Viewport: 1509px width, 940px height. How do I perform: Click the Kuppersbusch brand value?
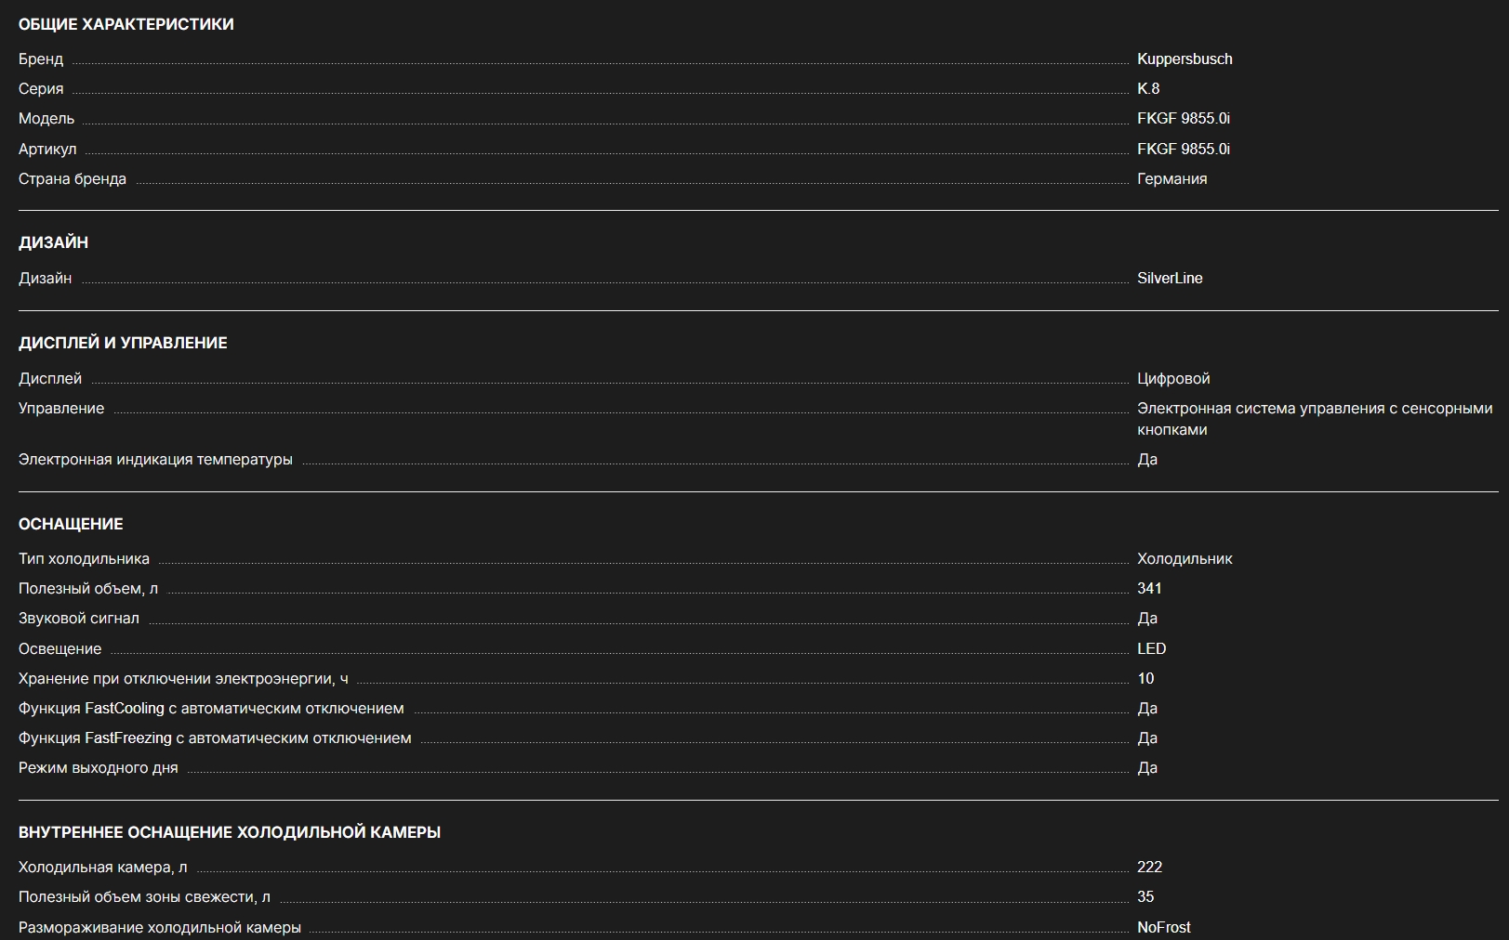(x=1184, y=59)
